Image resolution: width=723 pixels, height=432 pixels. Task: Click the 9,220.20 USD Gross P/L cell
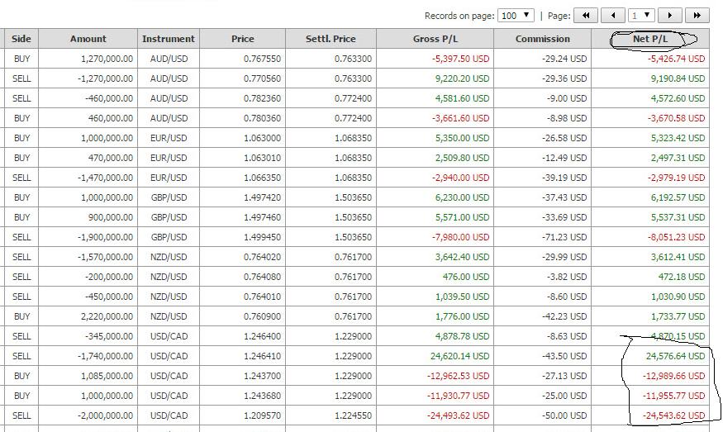(461, 78)
